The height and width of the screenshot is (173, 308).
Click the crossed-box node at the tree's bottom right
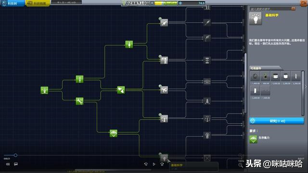pos(207,158)
